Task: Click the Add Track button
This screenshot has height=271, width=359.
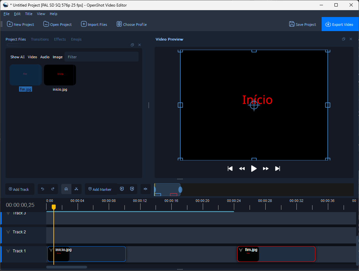Action: pos(19,189)
